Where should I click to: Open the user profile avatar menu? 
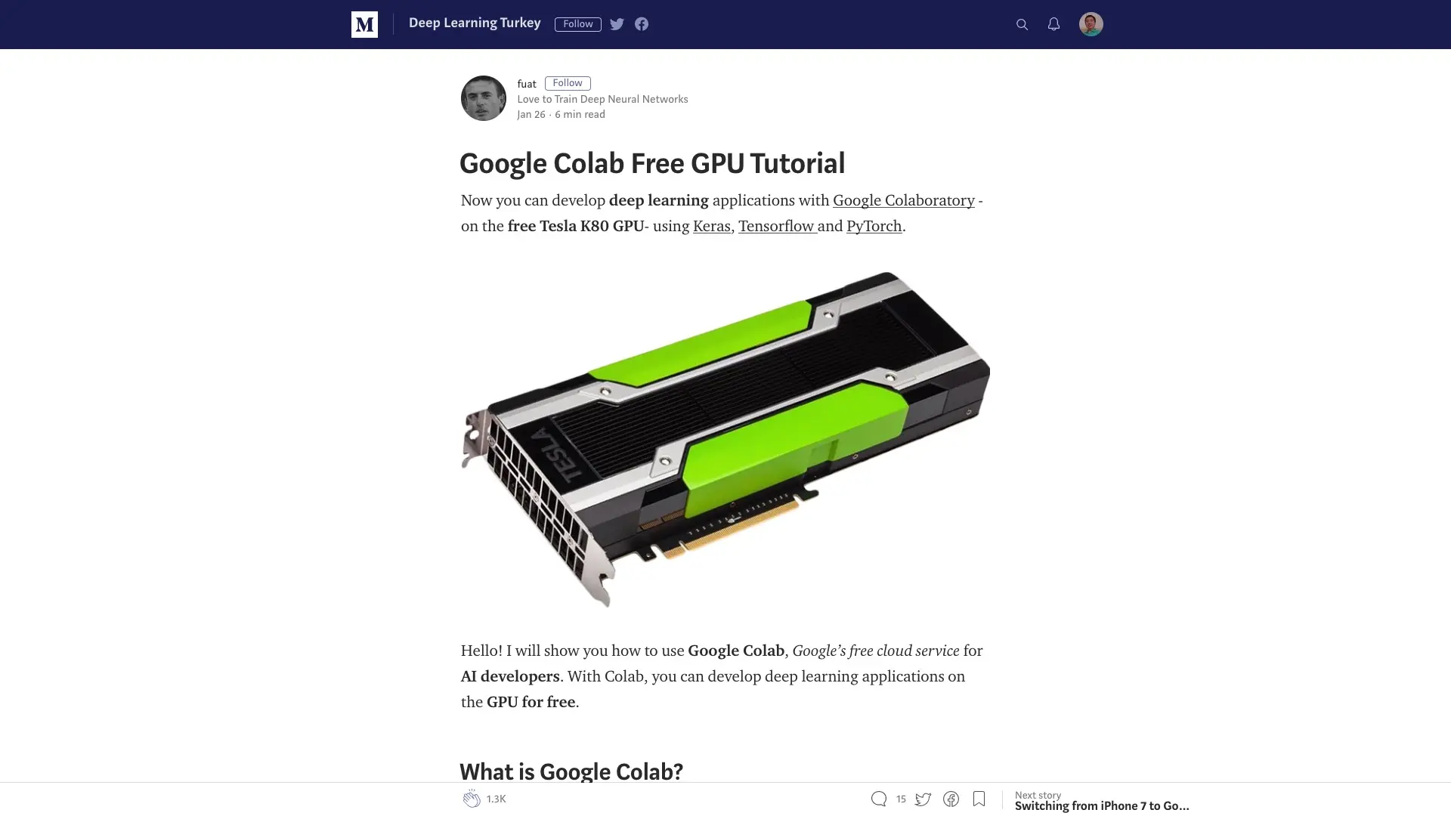pos(1091,24)
